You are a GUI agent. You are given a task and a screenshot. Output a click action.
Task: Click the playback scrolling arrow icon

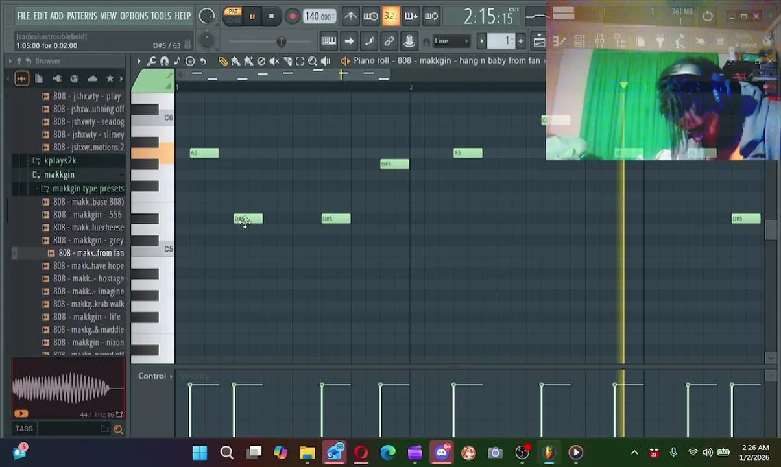click(349, 42)
